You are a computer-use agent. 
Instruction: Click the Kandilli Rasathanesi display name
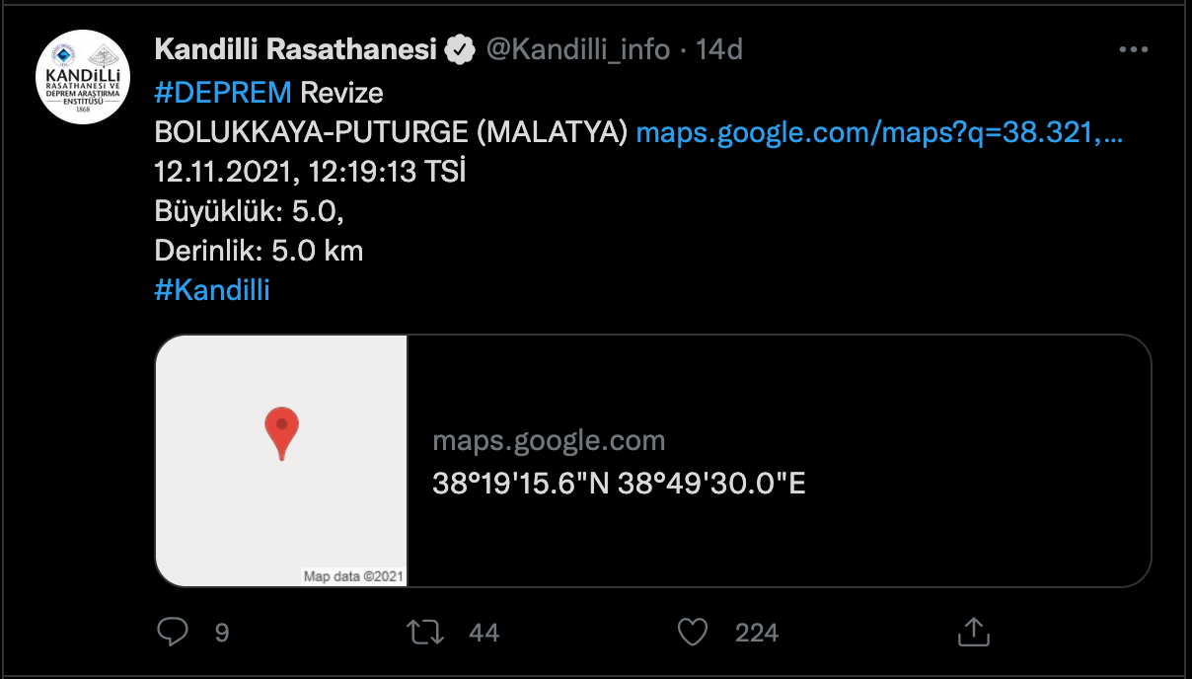pos(296,49)
